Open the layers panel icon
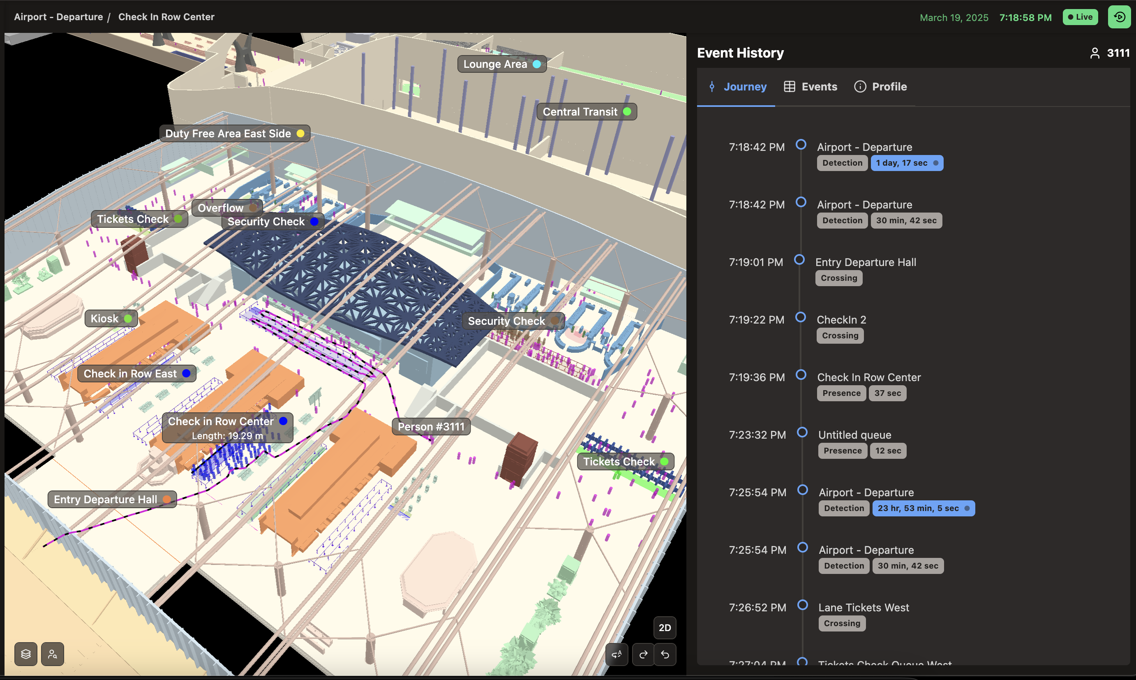1136x680 pixels. [25, 654]
